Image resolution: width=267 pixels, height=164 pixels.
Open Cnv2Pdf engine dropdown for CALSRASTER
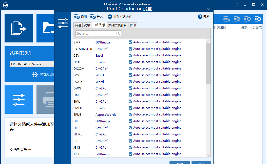(102, 49)
